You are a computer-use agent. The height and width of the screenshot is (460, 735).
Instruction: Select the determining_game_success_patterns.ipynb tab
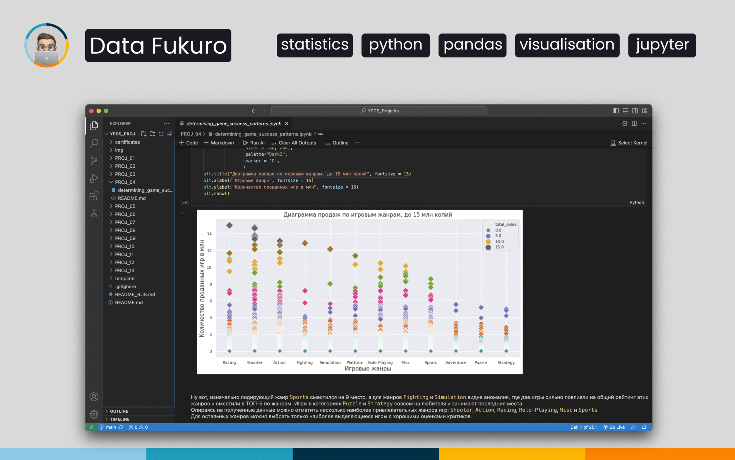pyautogui.click(x=233, y=123)
